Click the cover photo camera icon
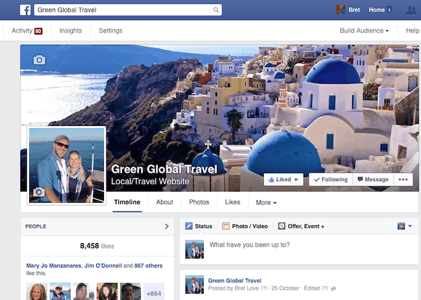The image size is (421, 300). coord(40,60)
